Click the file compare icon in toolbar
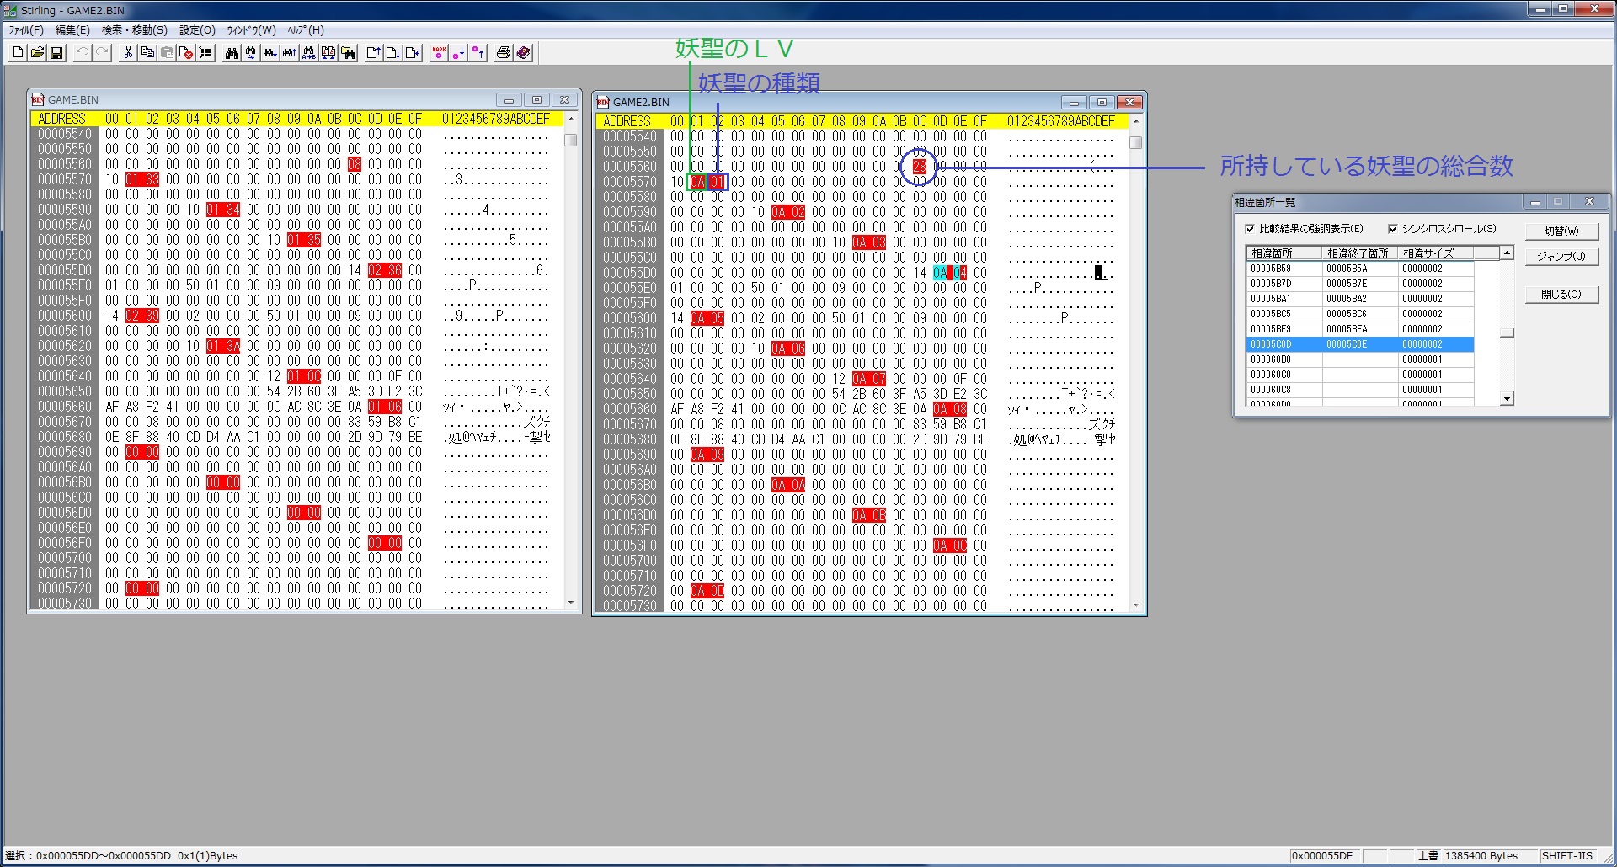 (x=328, y=53)
